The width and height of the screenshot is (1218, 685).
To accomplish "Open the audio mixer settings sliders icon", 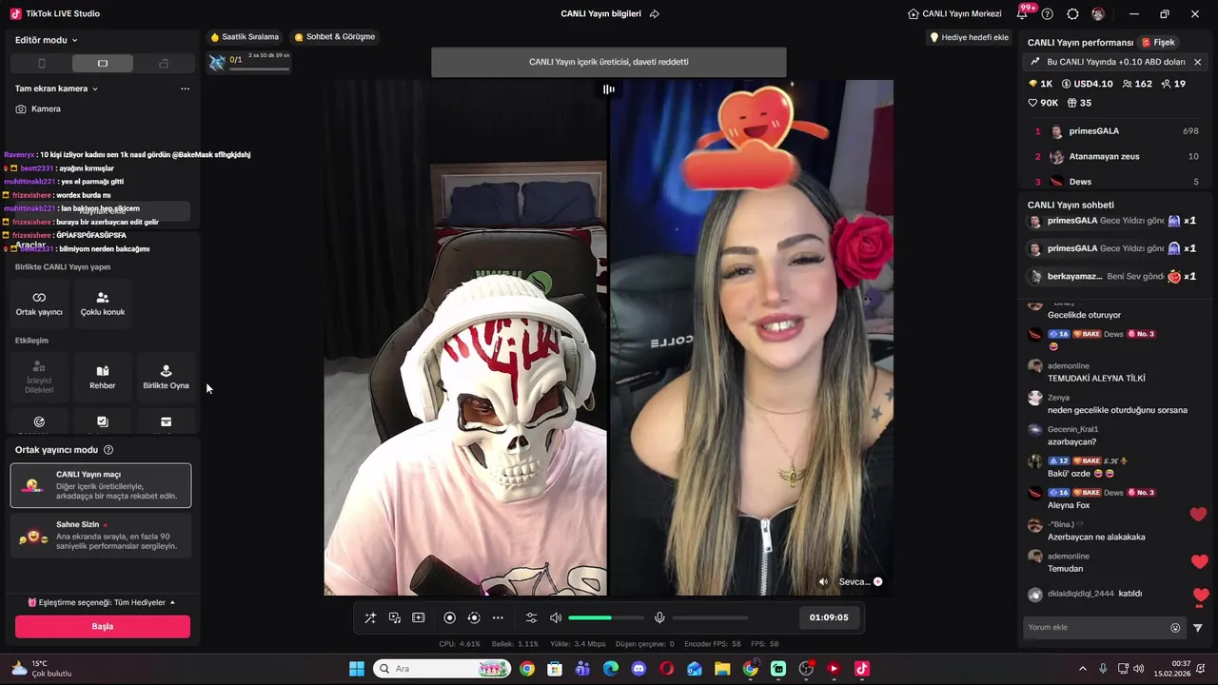I will pyautogui.click(x=531, y=617).
